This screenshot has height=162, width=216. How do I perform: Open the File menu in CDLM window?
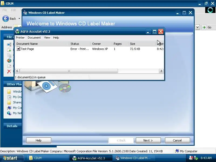point(5,10)
